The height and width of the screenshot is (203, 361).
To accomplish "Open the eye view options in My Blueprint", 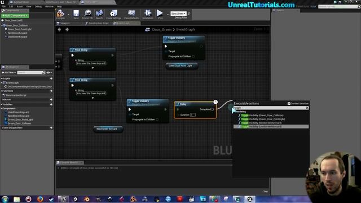I will pos(49,73).
